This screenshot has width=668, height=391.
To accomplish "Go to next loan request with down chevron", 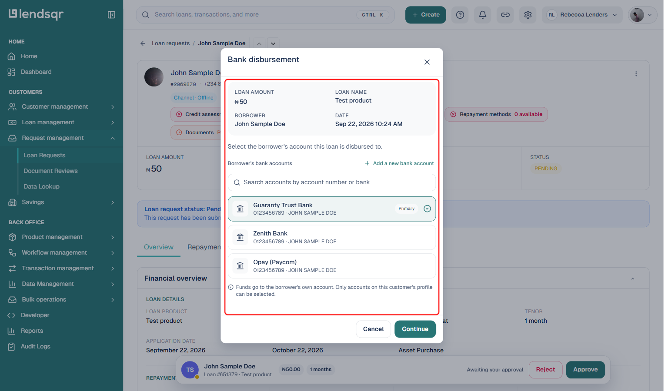I will tap(273, 43).
